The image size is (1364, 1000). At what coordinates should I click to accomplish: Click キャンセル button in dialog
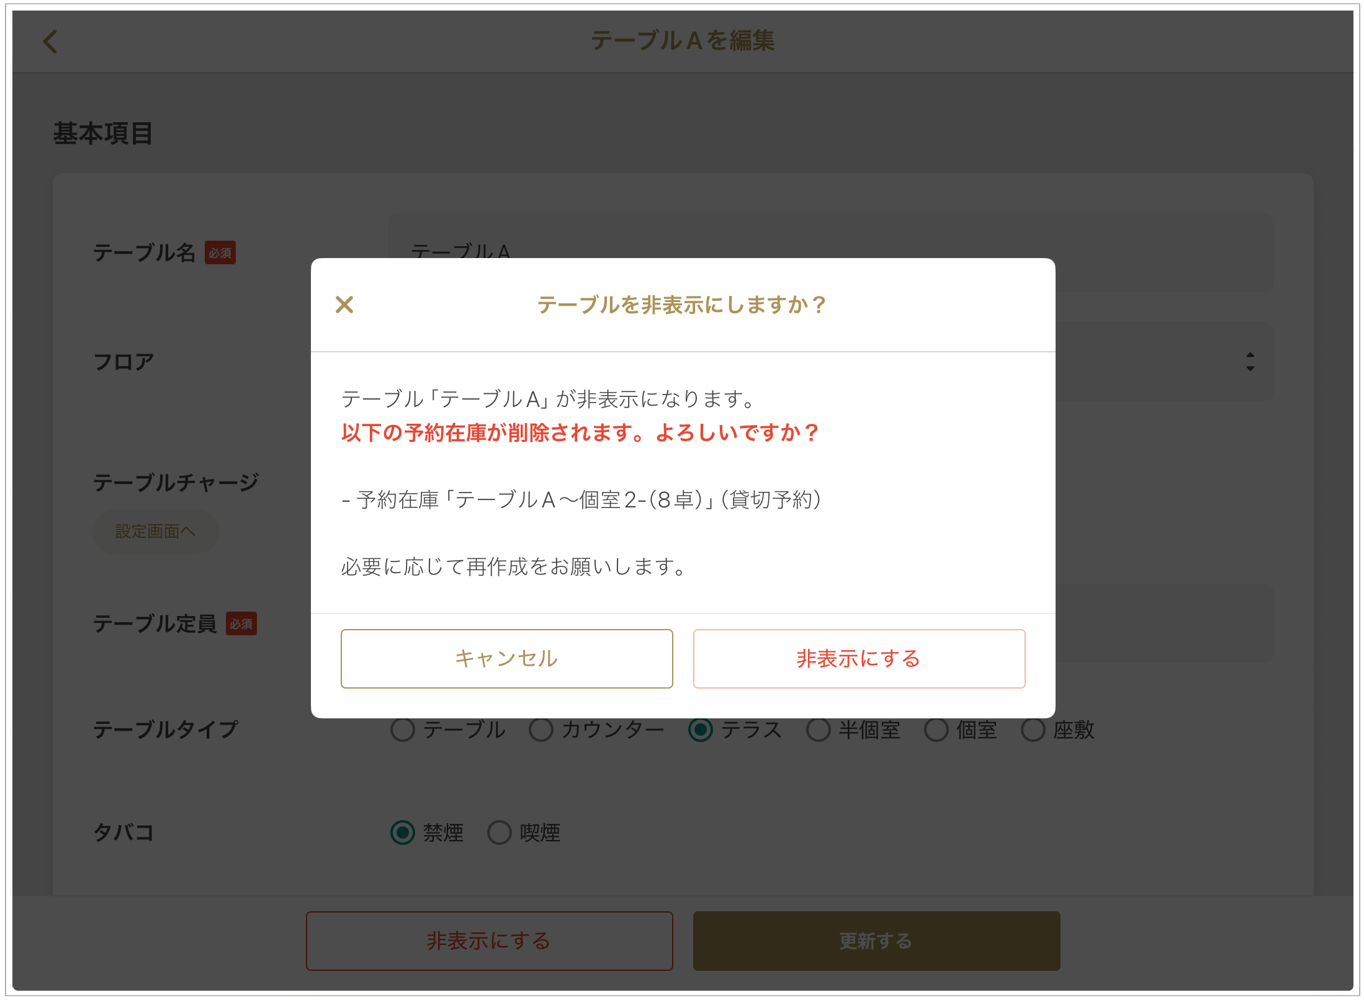point(506,658)
